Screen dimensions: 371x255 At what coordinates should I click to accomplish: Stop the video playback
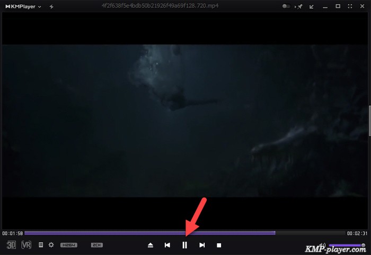coord(219,245)
